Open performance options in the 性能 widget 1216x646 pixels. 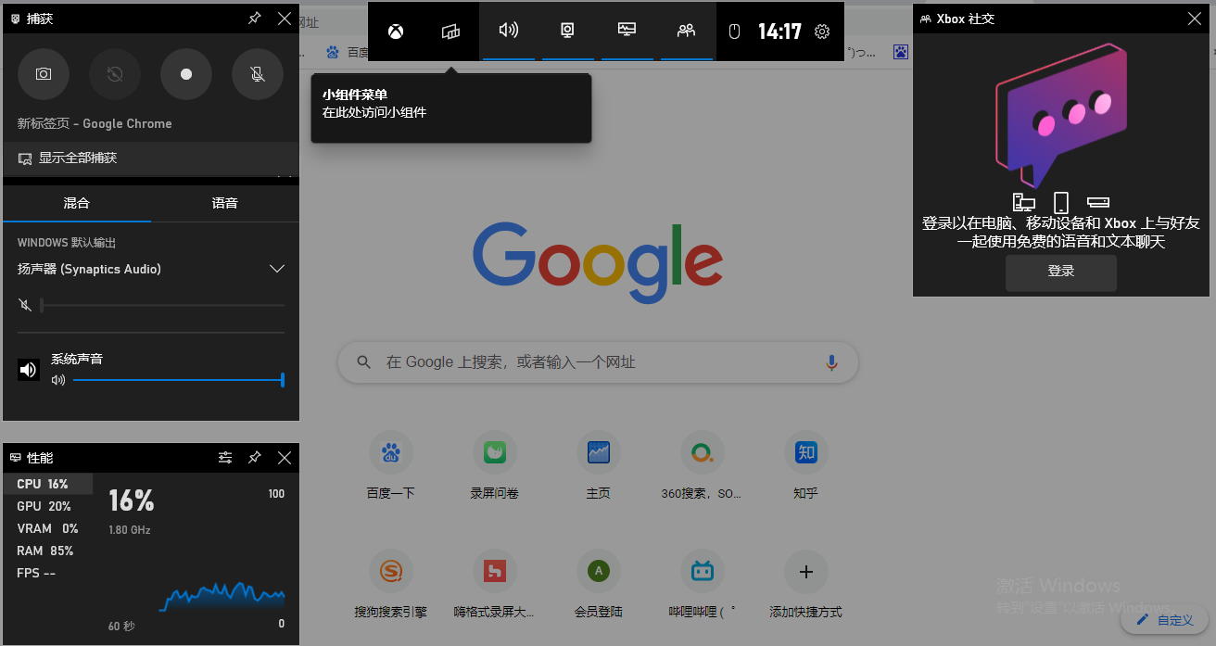click(x=225, y=458)
